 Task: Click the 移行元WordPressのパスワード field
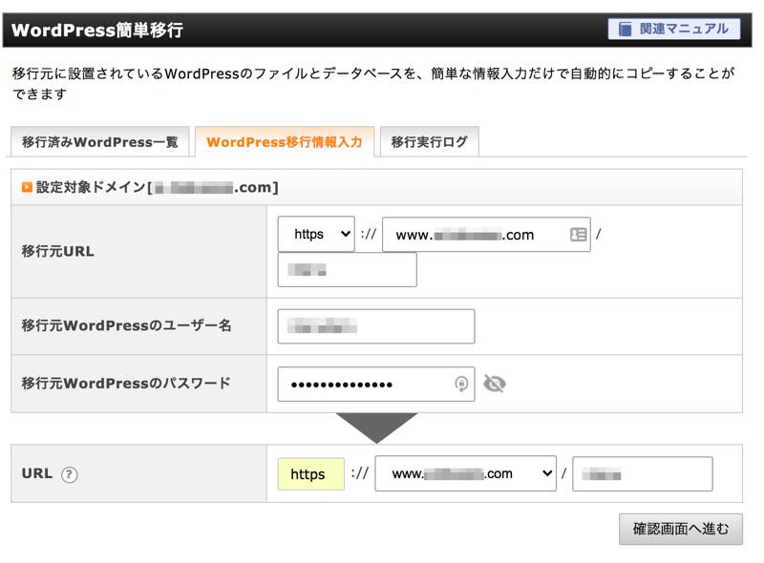tap(376, 385)
